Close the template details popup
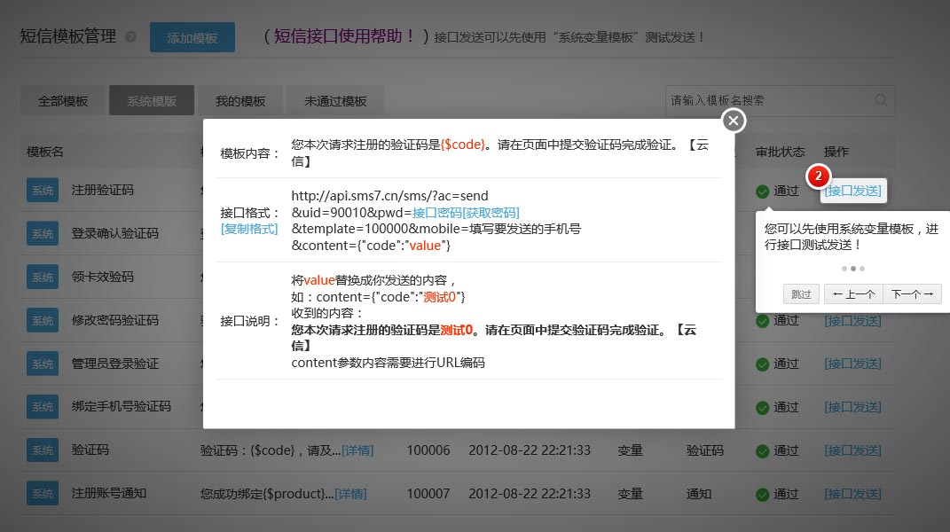 click(733, 121)
